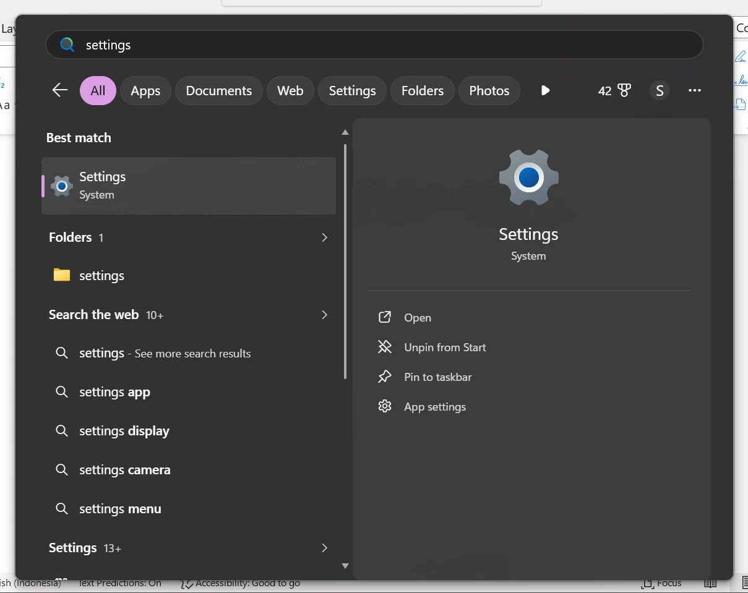Select the All filter tab

click(98, 90)
